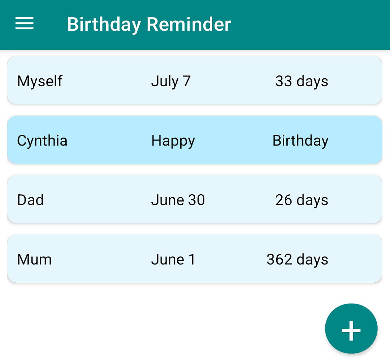Open Cynthia's highlighted birthday card
Viewport: 390px width, 364px height.
[195, 140]
